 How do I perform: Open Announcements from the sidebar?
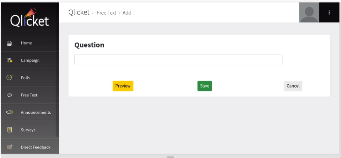tap(36, 113)
